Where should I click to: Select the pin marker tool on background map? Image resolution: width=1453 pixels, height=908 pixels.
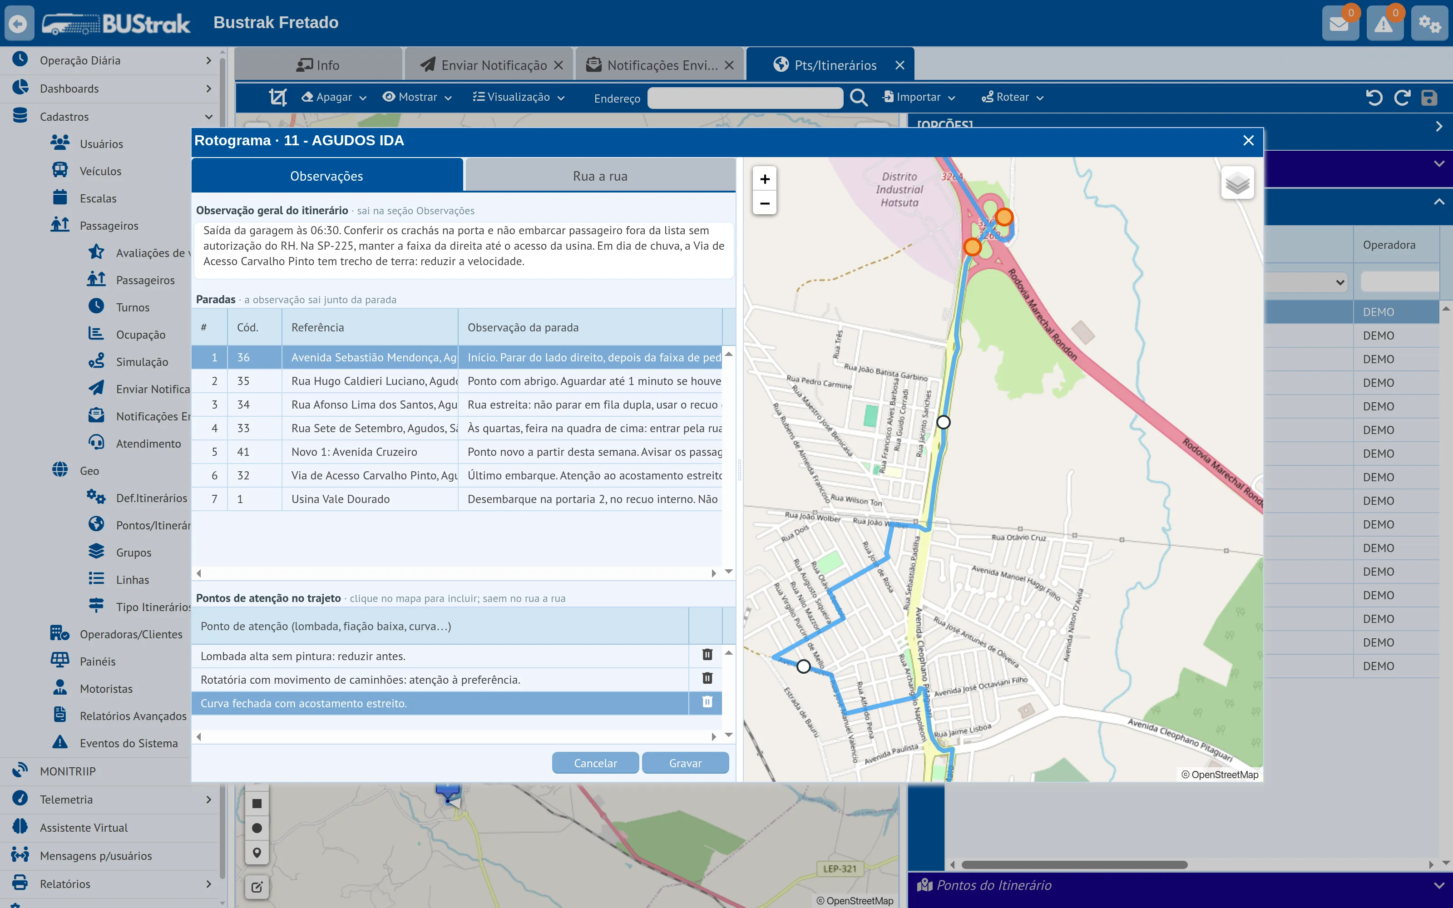(257, 853)
